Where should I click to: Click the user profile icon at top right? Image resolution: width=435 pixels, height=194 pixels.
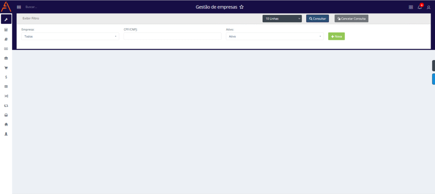(x=428, y=7)
